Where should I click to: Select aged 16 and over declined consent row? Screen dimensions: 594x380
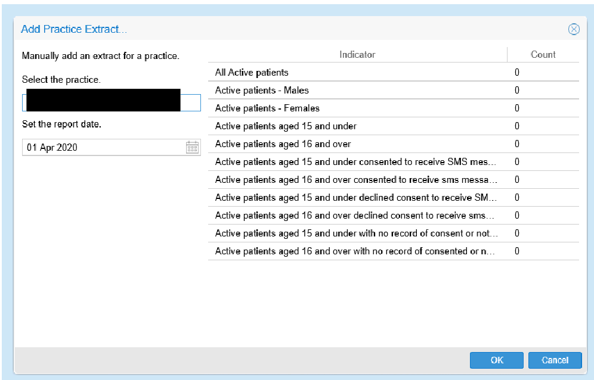pyautogui.click(x=356, y=216)
